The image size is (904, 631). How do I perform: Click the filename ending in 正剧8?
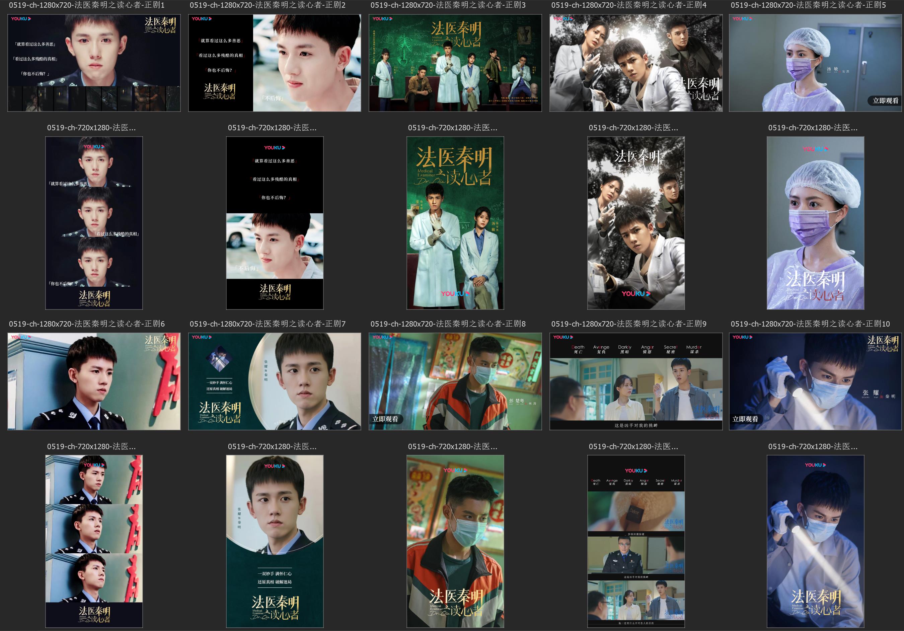click(x=448, y=324)
